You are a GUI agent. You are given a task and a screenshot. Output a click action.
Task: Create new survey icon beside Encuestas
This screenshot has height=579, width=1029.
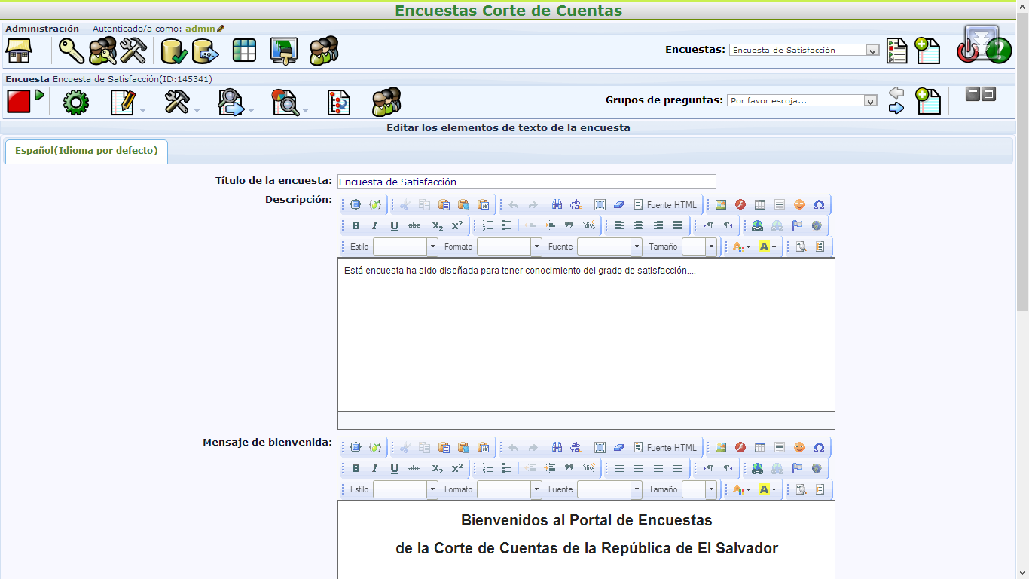coord(928,51)
